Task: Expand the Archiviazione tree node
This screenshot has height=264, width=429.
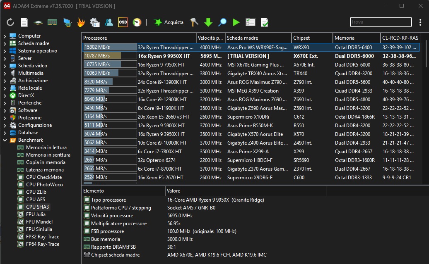Action: (x=5, y=81)
